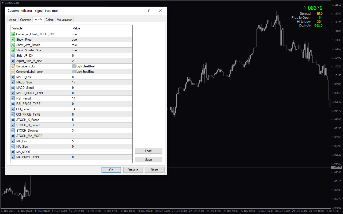Confirm settings with the OK button

click(111, 170)
